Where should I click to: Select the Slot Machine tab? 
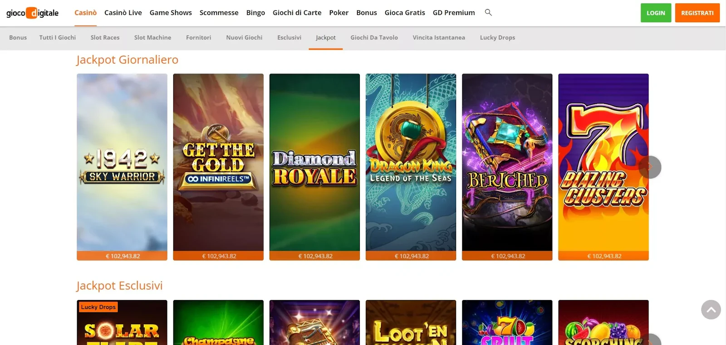pyautogui.click(x=152, y=38)
